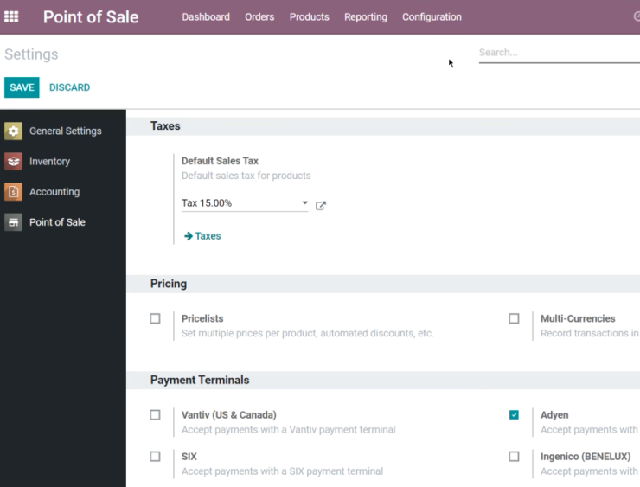640x487 pixels.
Task: Click the Adyen label text
Action: pyautogui.click(x=554, y=414)
